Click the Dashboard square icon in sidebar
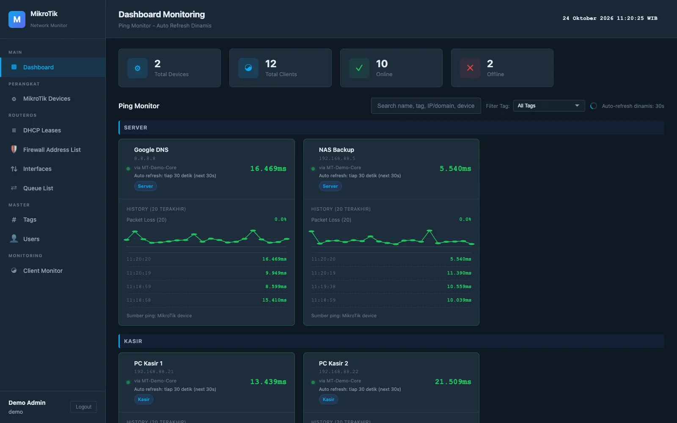Image resolution: width=677 pixels, height=423 pixels. [14, 67]
